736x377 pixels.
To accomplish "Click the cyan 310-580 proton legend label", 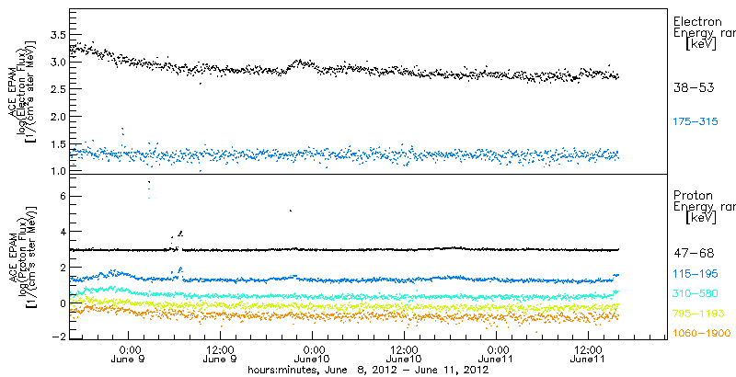I will point(696,294).
